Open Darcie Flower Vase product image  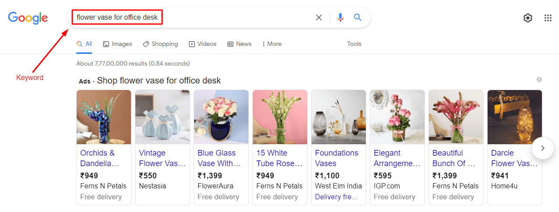[515, 117]
